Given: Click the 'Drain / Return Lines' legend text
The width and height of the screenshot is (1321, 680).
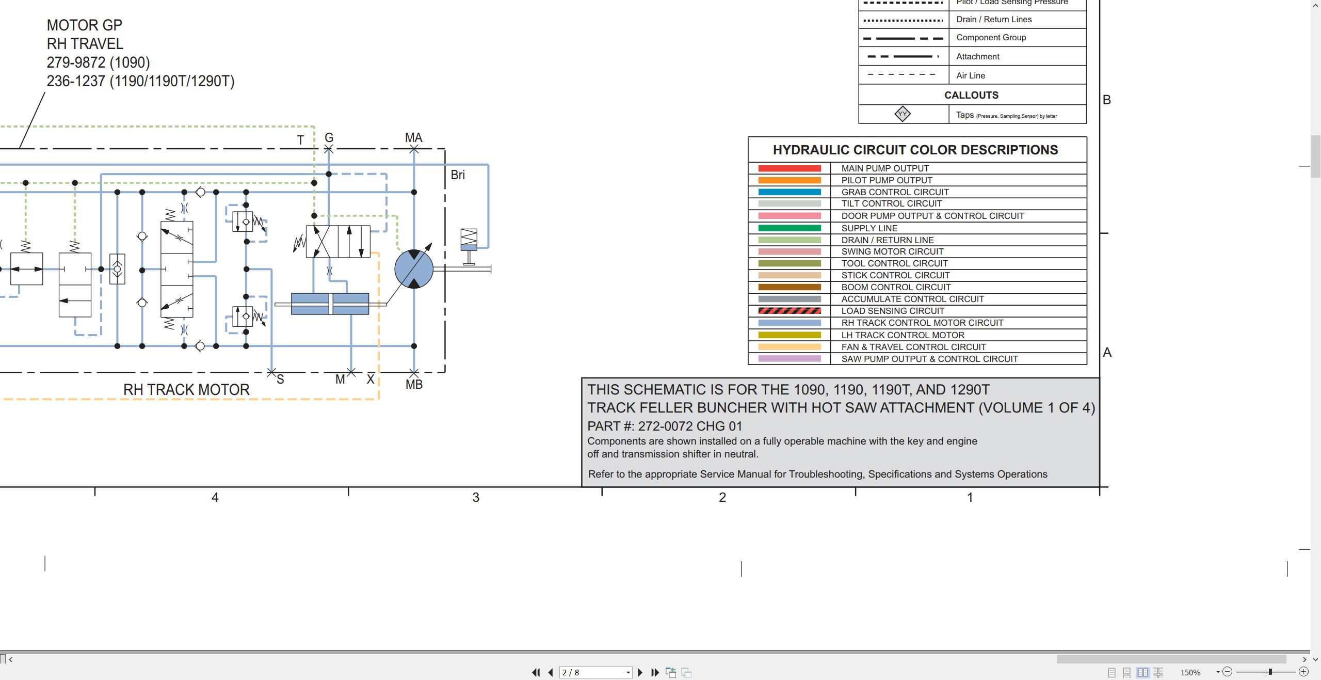Looking at the screenshot, I should coord(994,19).
